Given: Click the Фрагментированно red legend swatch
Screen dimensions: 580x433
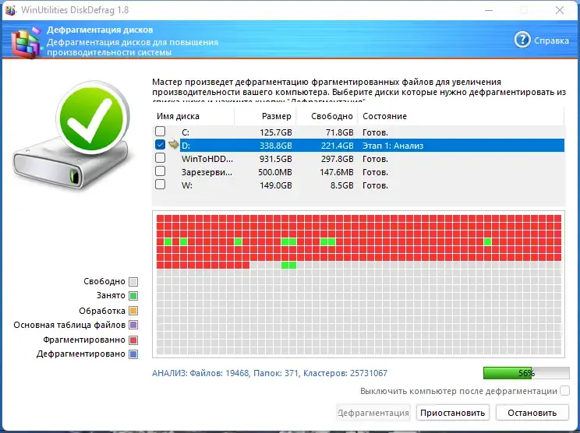Looking at the screenshot, I should coord(133,340).
